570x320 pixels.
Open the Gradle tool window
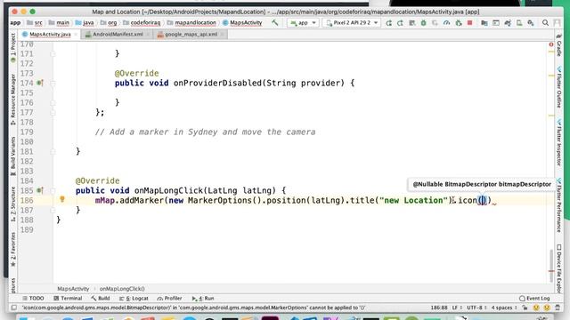click(558, 44)
